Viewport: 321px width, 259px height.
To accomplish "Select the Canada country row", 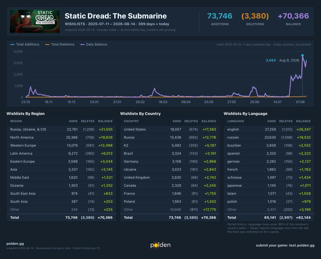I will point(170,186).
